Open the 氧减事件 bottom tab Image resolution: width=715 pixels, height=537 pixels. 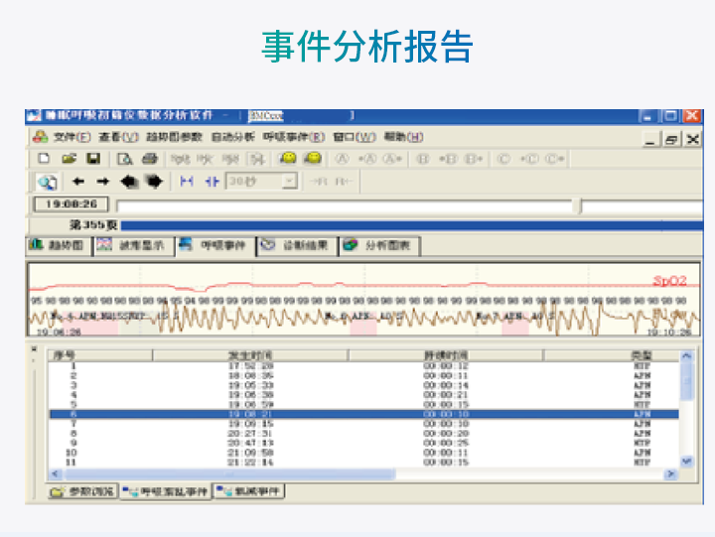pyautogui.click(x=249, y=491)
